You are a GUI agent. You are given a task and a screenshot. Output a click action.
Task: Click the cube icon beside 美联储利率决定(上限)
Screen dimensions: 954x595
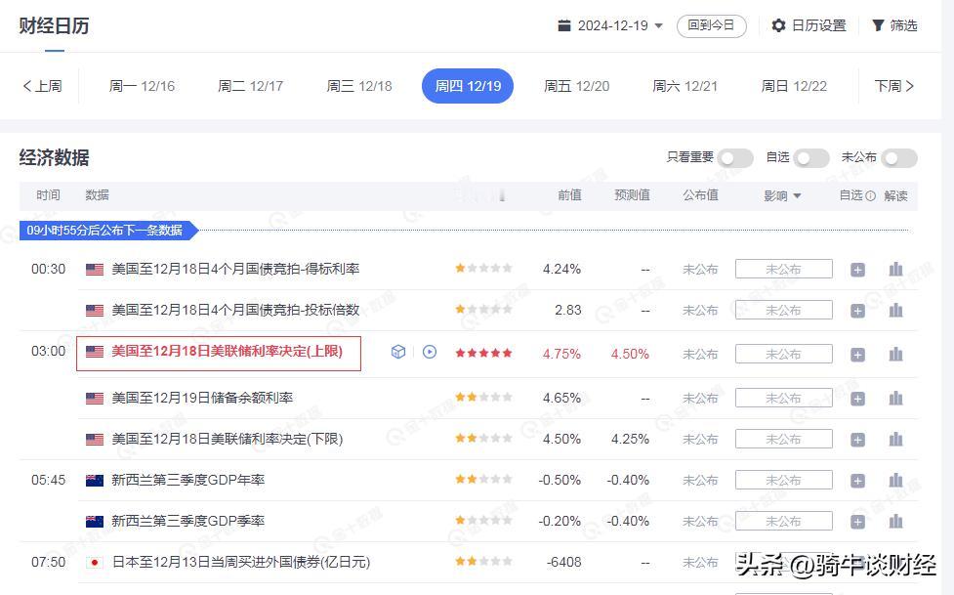pos(397,352)
